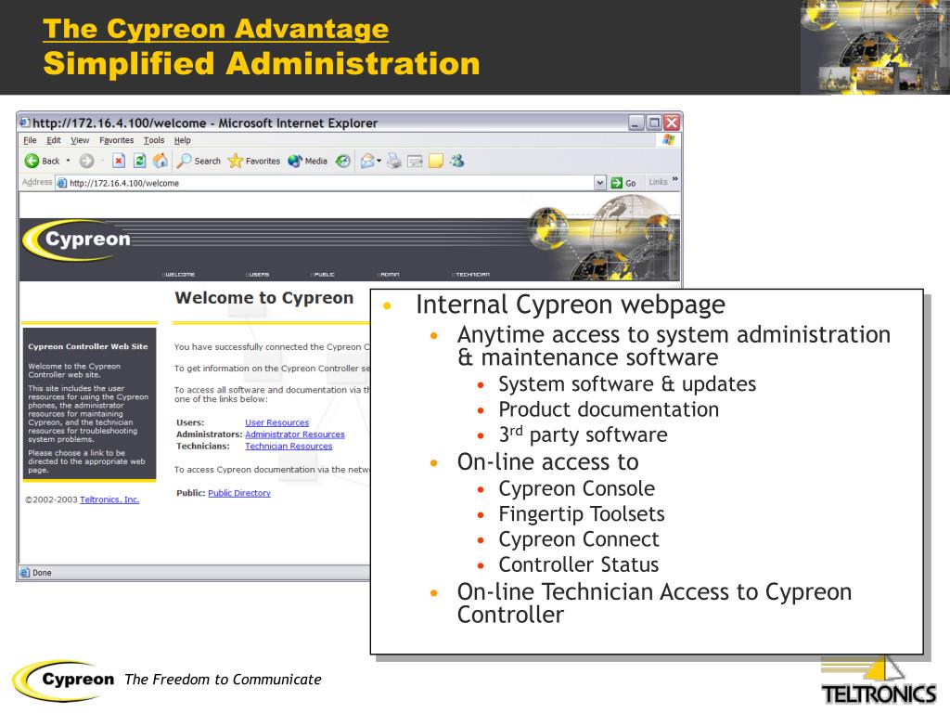This screenshot has height=713, width=950.
Task: Open the View menu
Action: coord(80,140)
